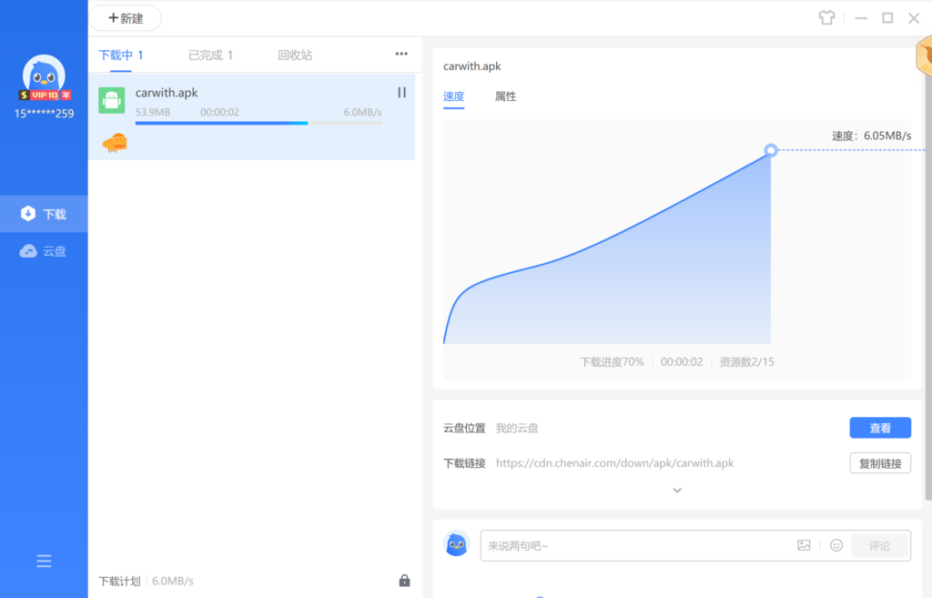
Task: Open the 回收站 recycle bin tab
Action: (295, 56)
